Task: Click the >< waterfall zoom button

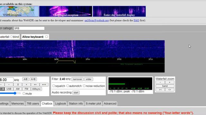Action: pos(160,90)
